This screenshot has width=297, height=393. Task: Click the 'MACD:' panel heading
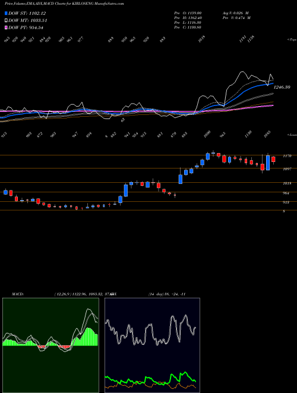pyautogui.click(x=17, y=294)
